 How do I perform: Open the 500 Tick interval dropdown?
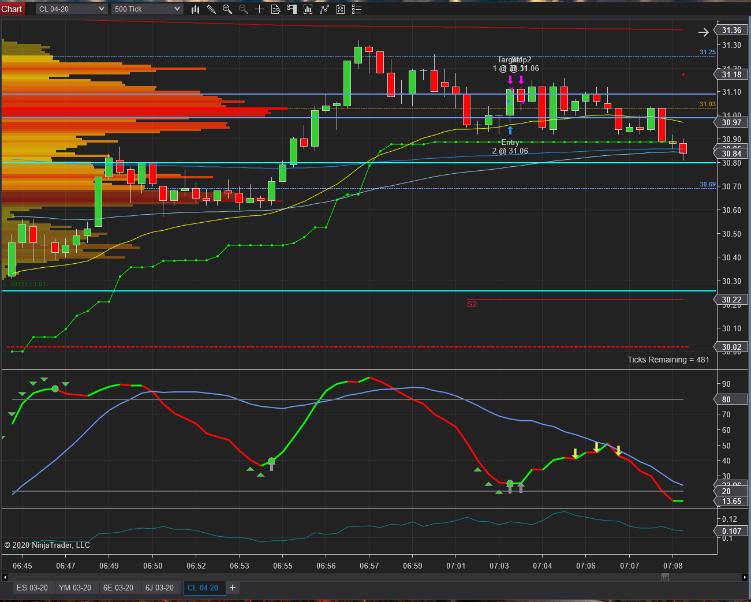[148, 9]
